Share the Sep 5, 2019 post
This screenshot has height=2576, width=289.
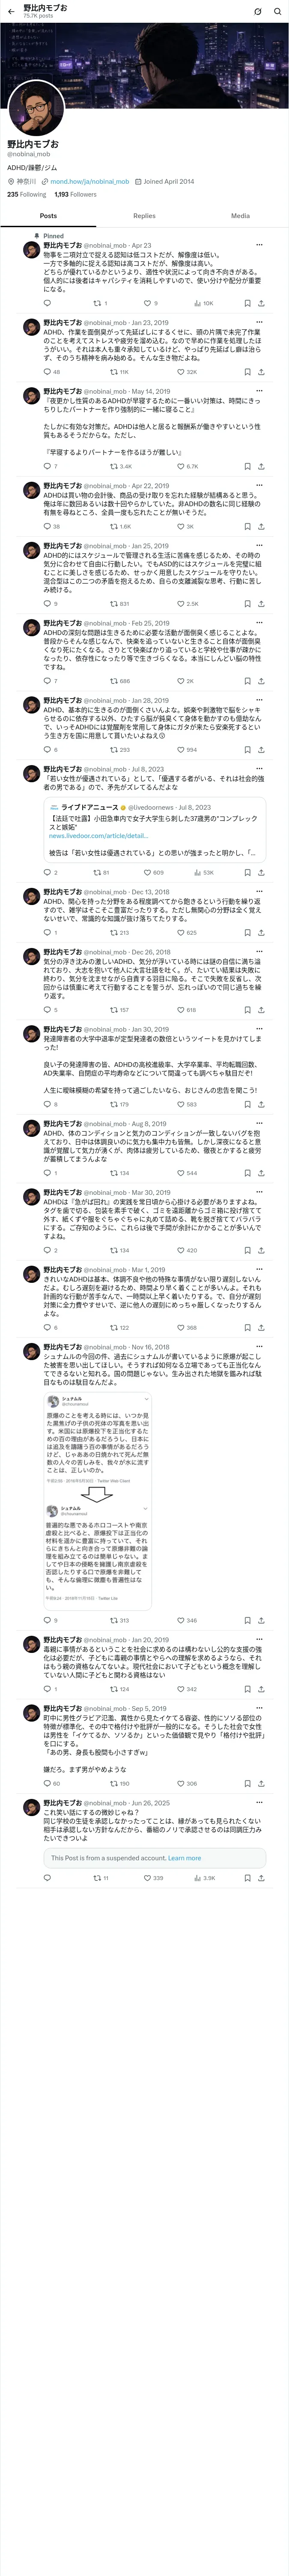click(x=261, y=1783)
